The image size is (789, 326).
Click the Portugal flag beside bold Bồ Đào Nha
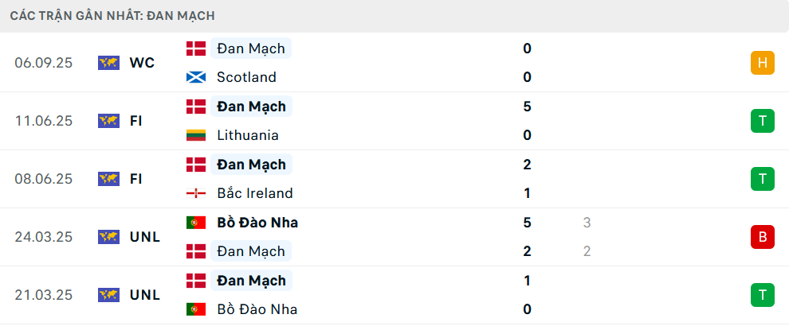pyautogui.click(x=196, y=223)
